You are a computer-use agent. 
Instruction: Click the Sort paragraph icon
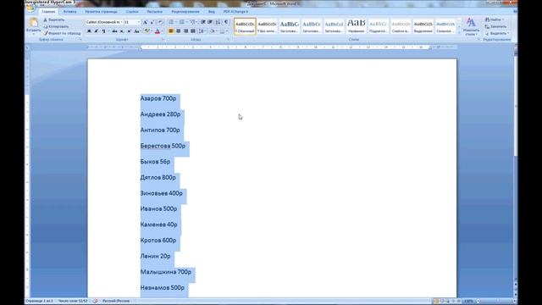[218, 22]
